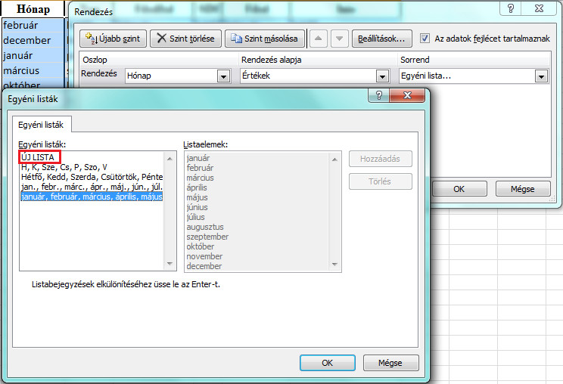Open the Értékek sort-basis dropdown

[382, 76]
